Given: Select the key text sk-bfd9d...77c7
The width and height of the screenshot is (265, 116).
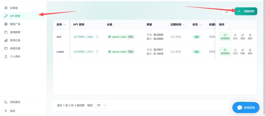Looking at the screenshot, I should click(x=83, y=52).
